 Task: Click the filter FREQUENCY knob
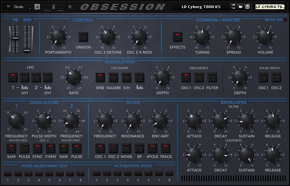pyautogui.click(x=105, y=121)
